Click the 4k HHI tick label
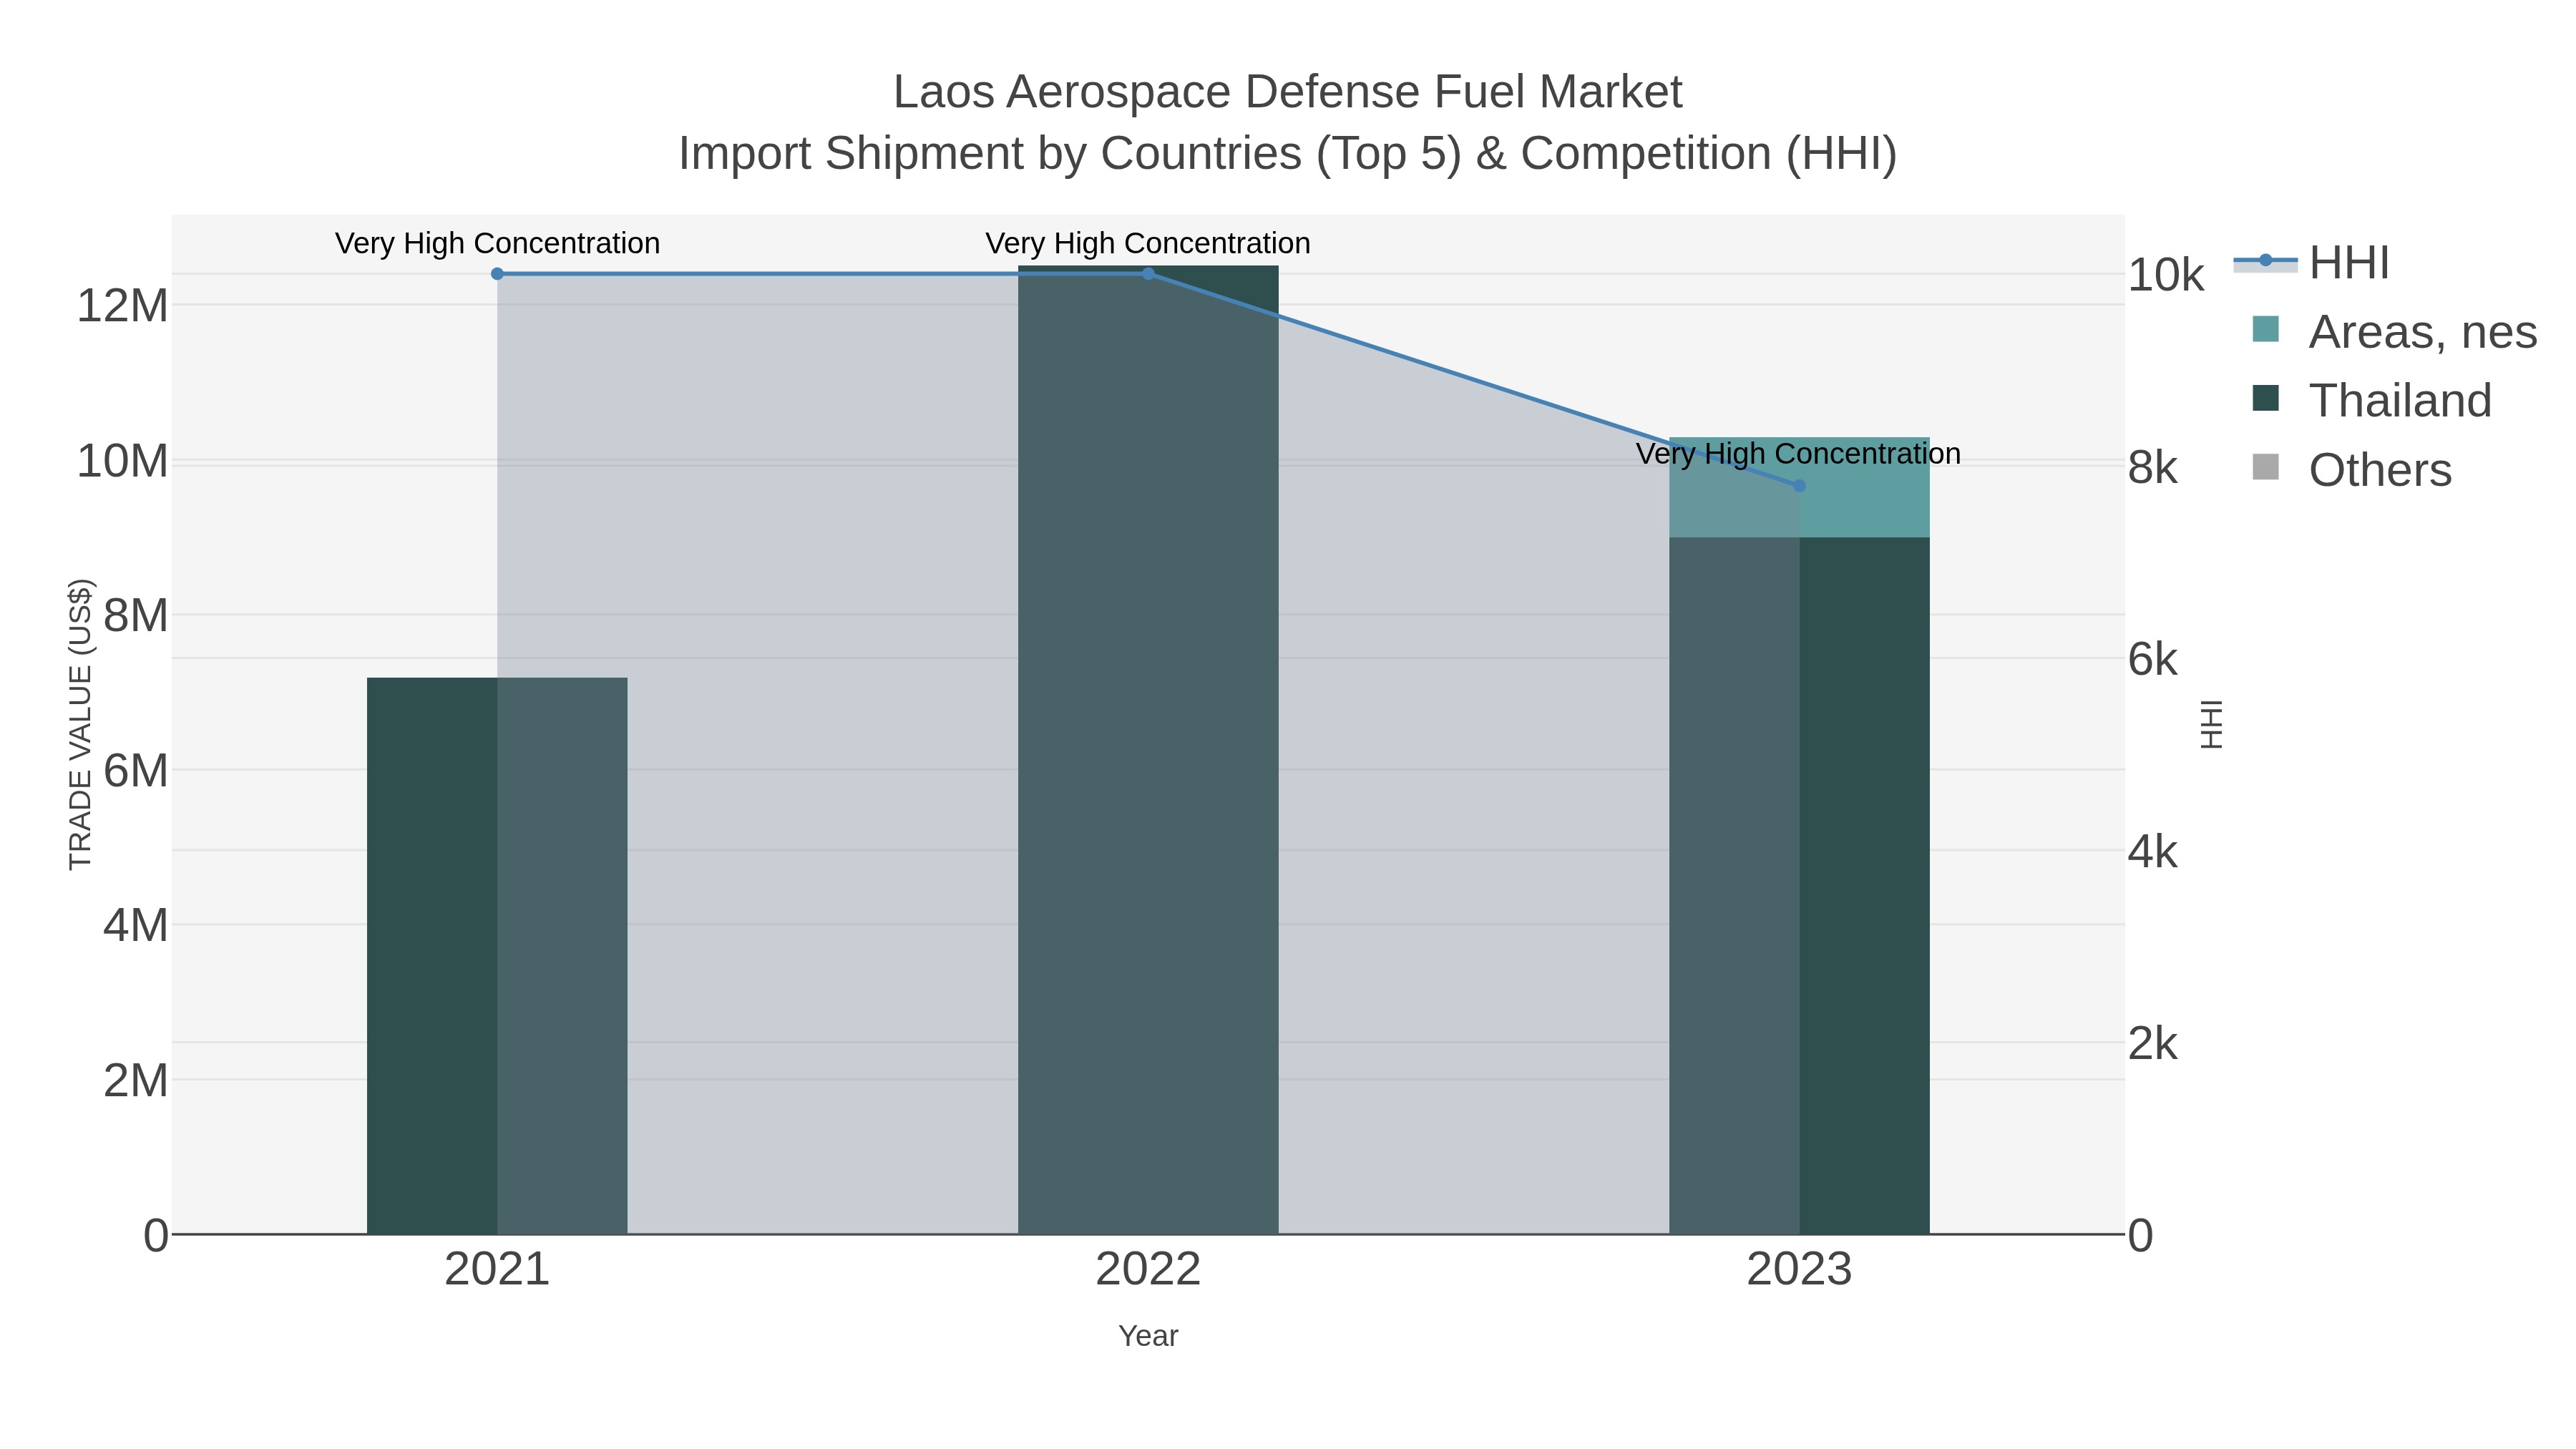 pos(2152,851)
